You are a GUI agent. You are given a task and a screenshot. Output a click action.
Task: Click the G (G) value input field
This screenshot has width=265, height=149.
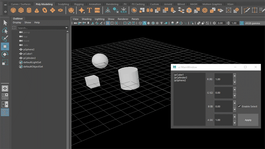tap(223, 93)
